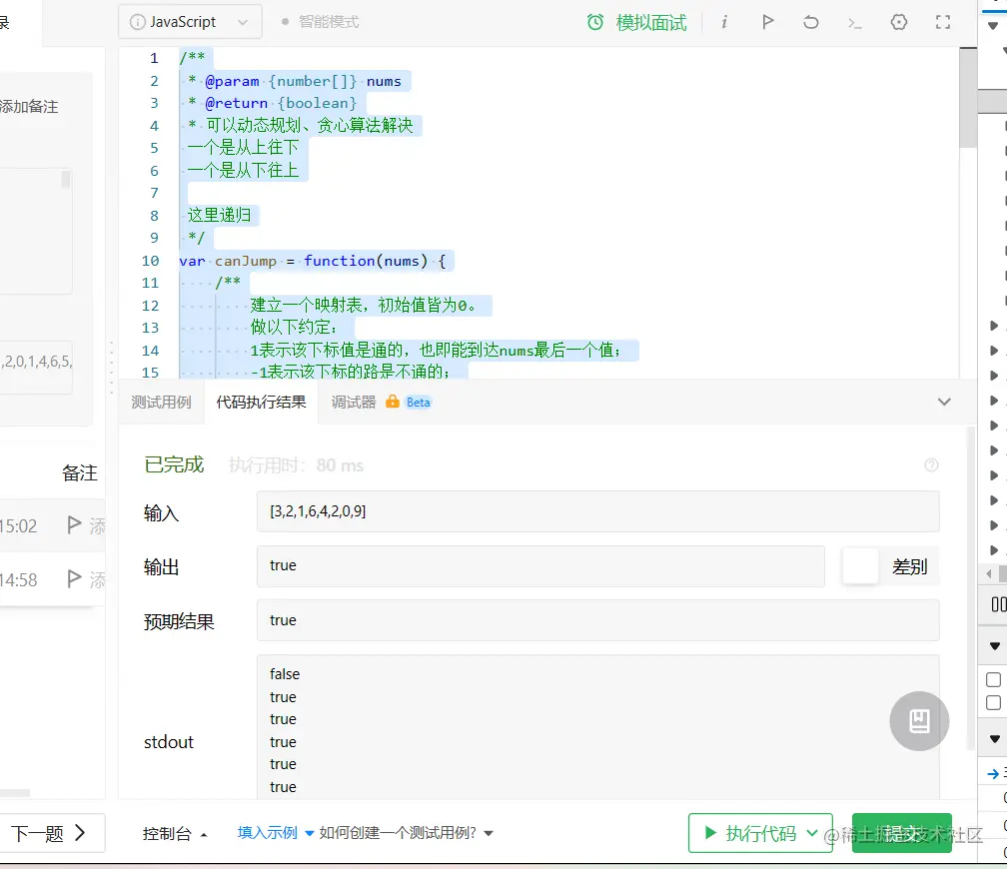Viewport: 1007px width, 869px height.
Task: Switch to the 测试用例 tab
Action: pyautogui.click(x=161, y=403)
